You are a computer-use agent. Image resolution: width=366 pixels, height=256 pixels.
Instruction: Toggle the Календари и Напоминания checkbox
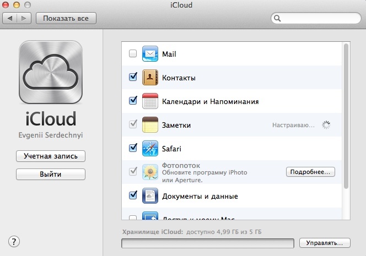(133, 100)
